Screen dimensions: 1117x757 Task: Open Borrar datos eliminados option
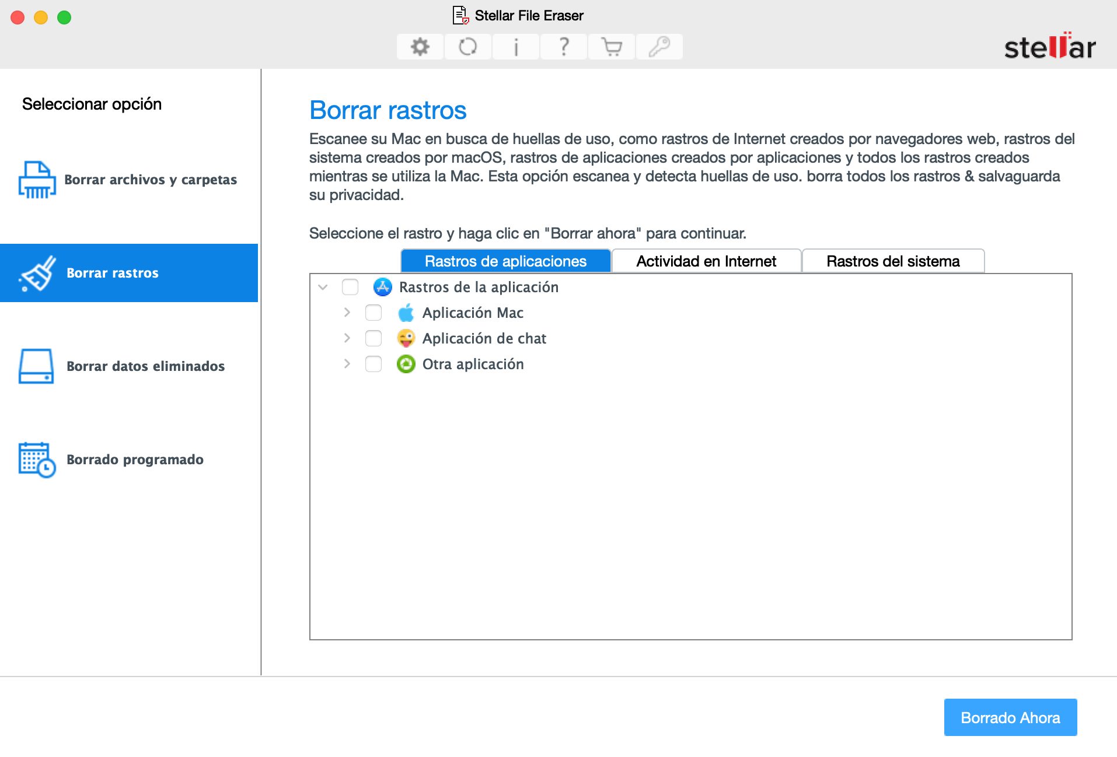click(x=129, y=366)
